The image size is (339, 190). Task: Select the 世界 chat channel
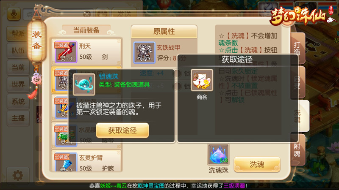(x=18, y=84)
